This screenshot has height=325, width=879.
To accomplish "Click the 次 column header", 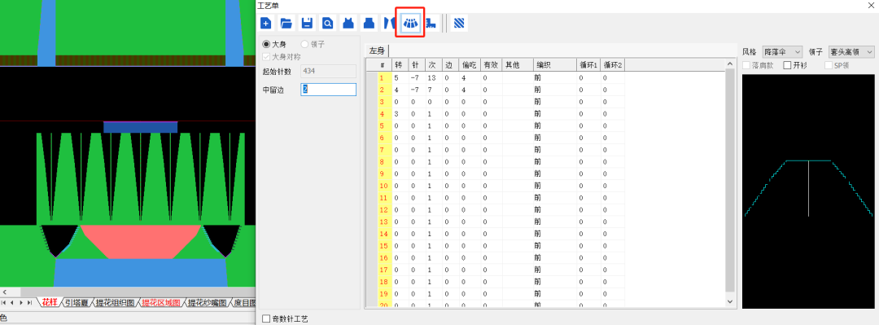I will (433, 65).
